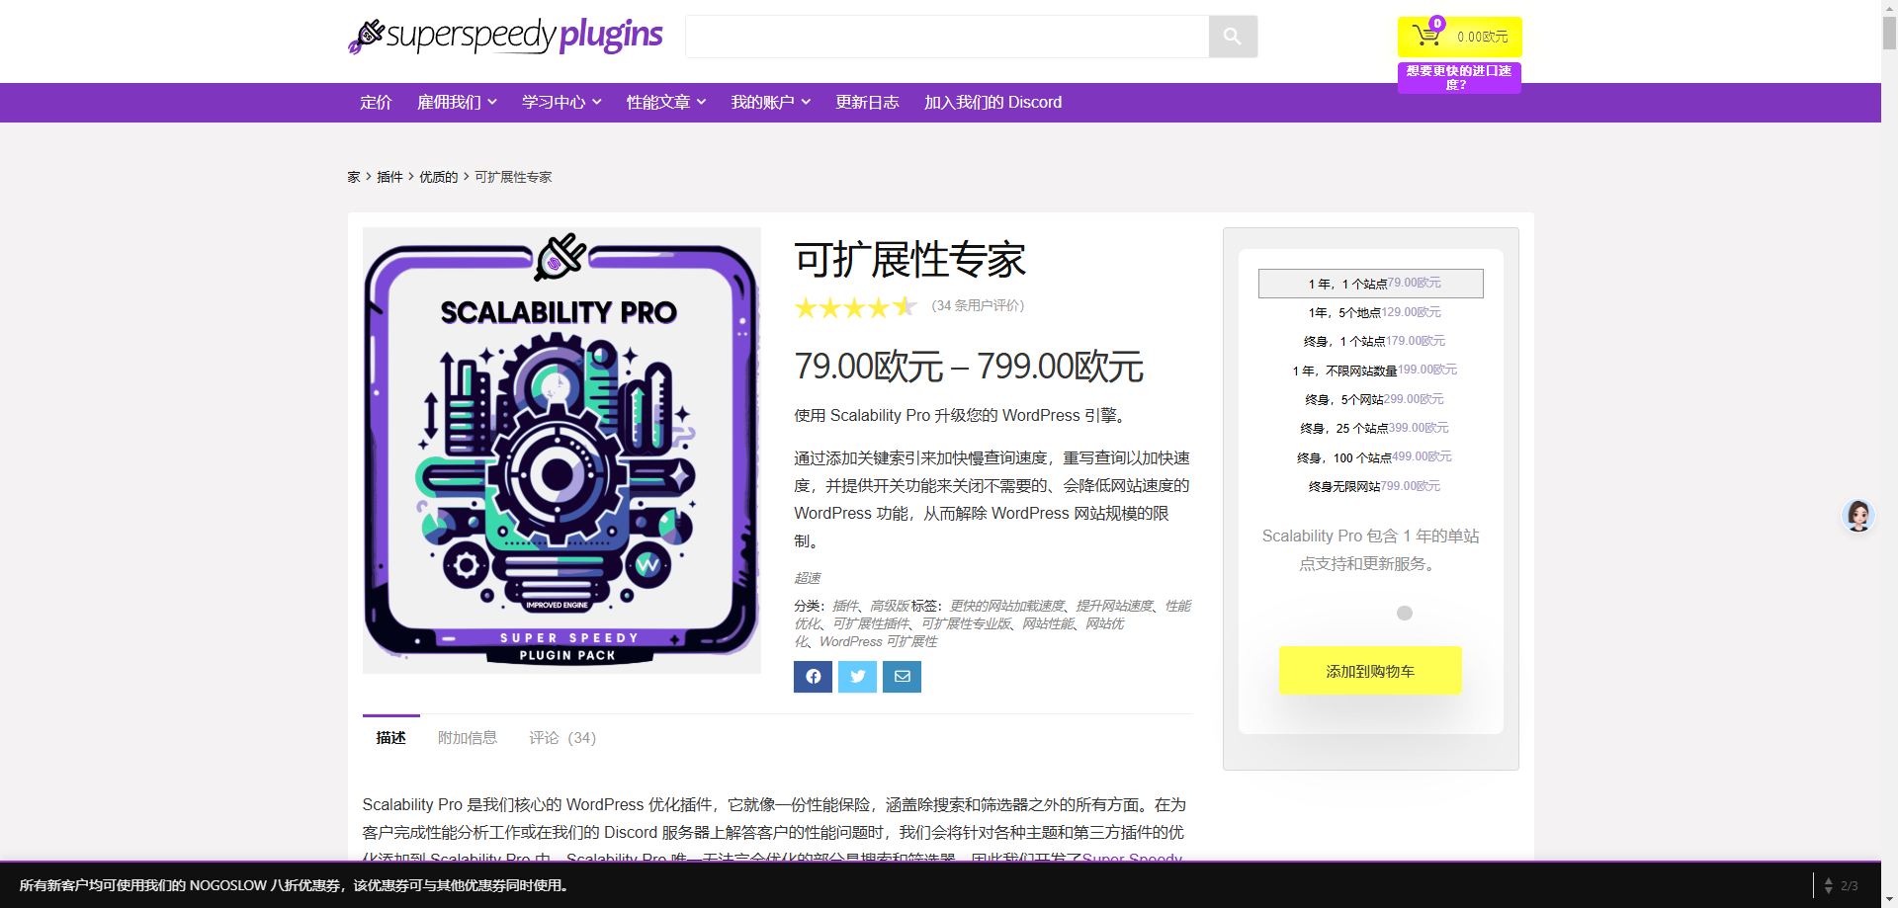Expand the 雇佣我们 menu

[x=457, y=103]
